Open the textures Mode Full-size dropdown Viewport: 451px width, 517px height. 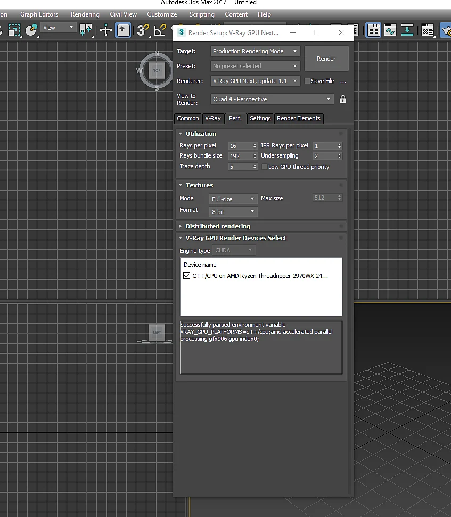(233, 199)
